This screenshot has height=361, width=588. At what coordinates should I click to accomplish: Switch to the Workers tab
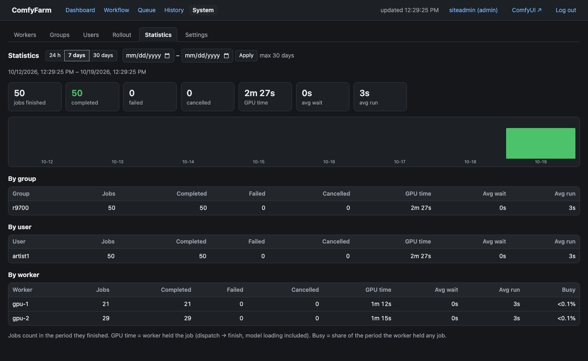tap(25, 35)
